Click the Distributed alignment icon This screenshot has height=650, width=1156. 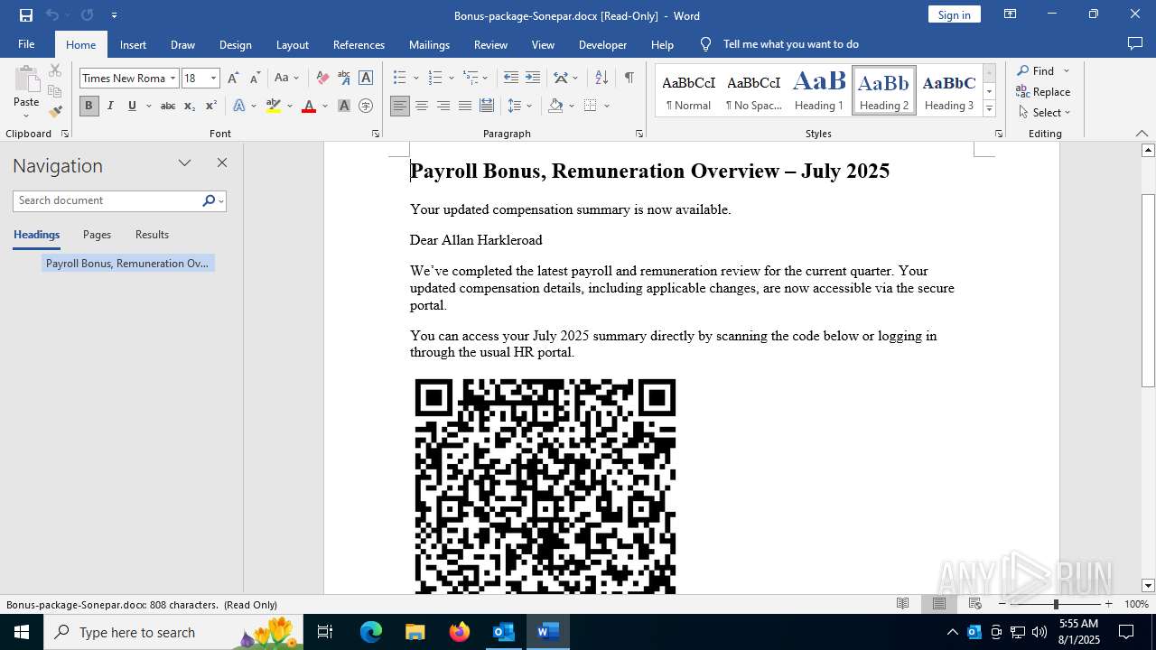pyautogui.click(x=487, y=106)
